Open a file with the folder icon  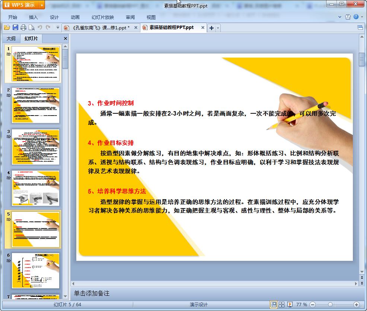[x=7, y=27]
